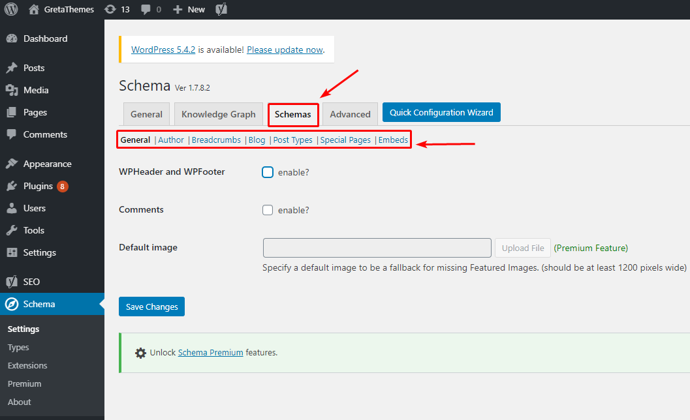
Task: Open the Tools sidebar menu
Action: tap(33, 230)
